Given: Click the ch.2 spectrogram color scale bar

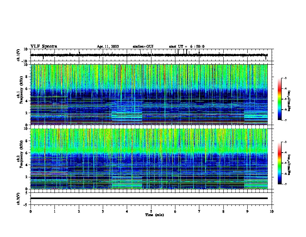Looking at the screenshot, I should 280,163.
